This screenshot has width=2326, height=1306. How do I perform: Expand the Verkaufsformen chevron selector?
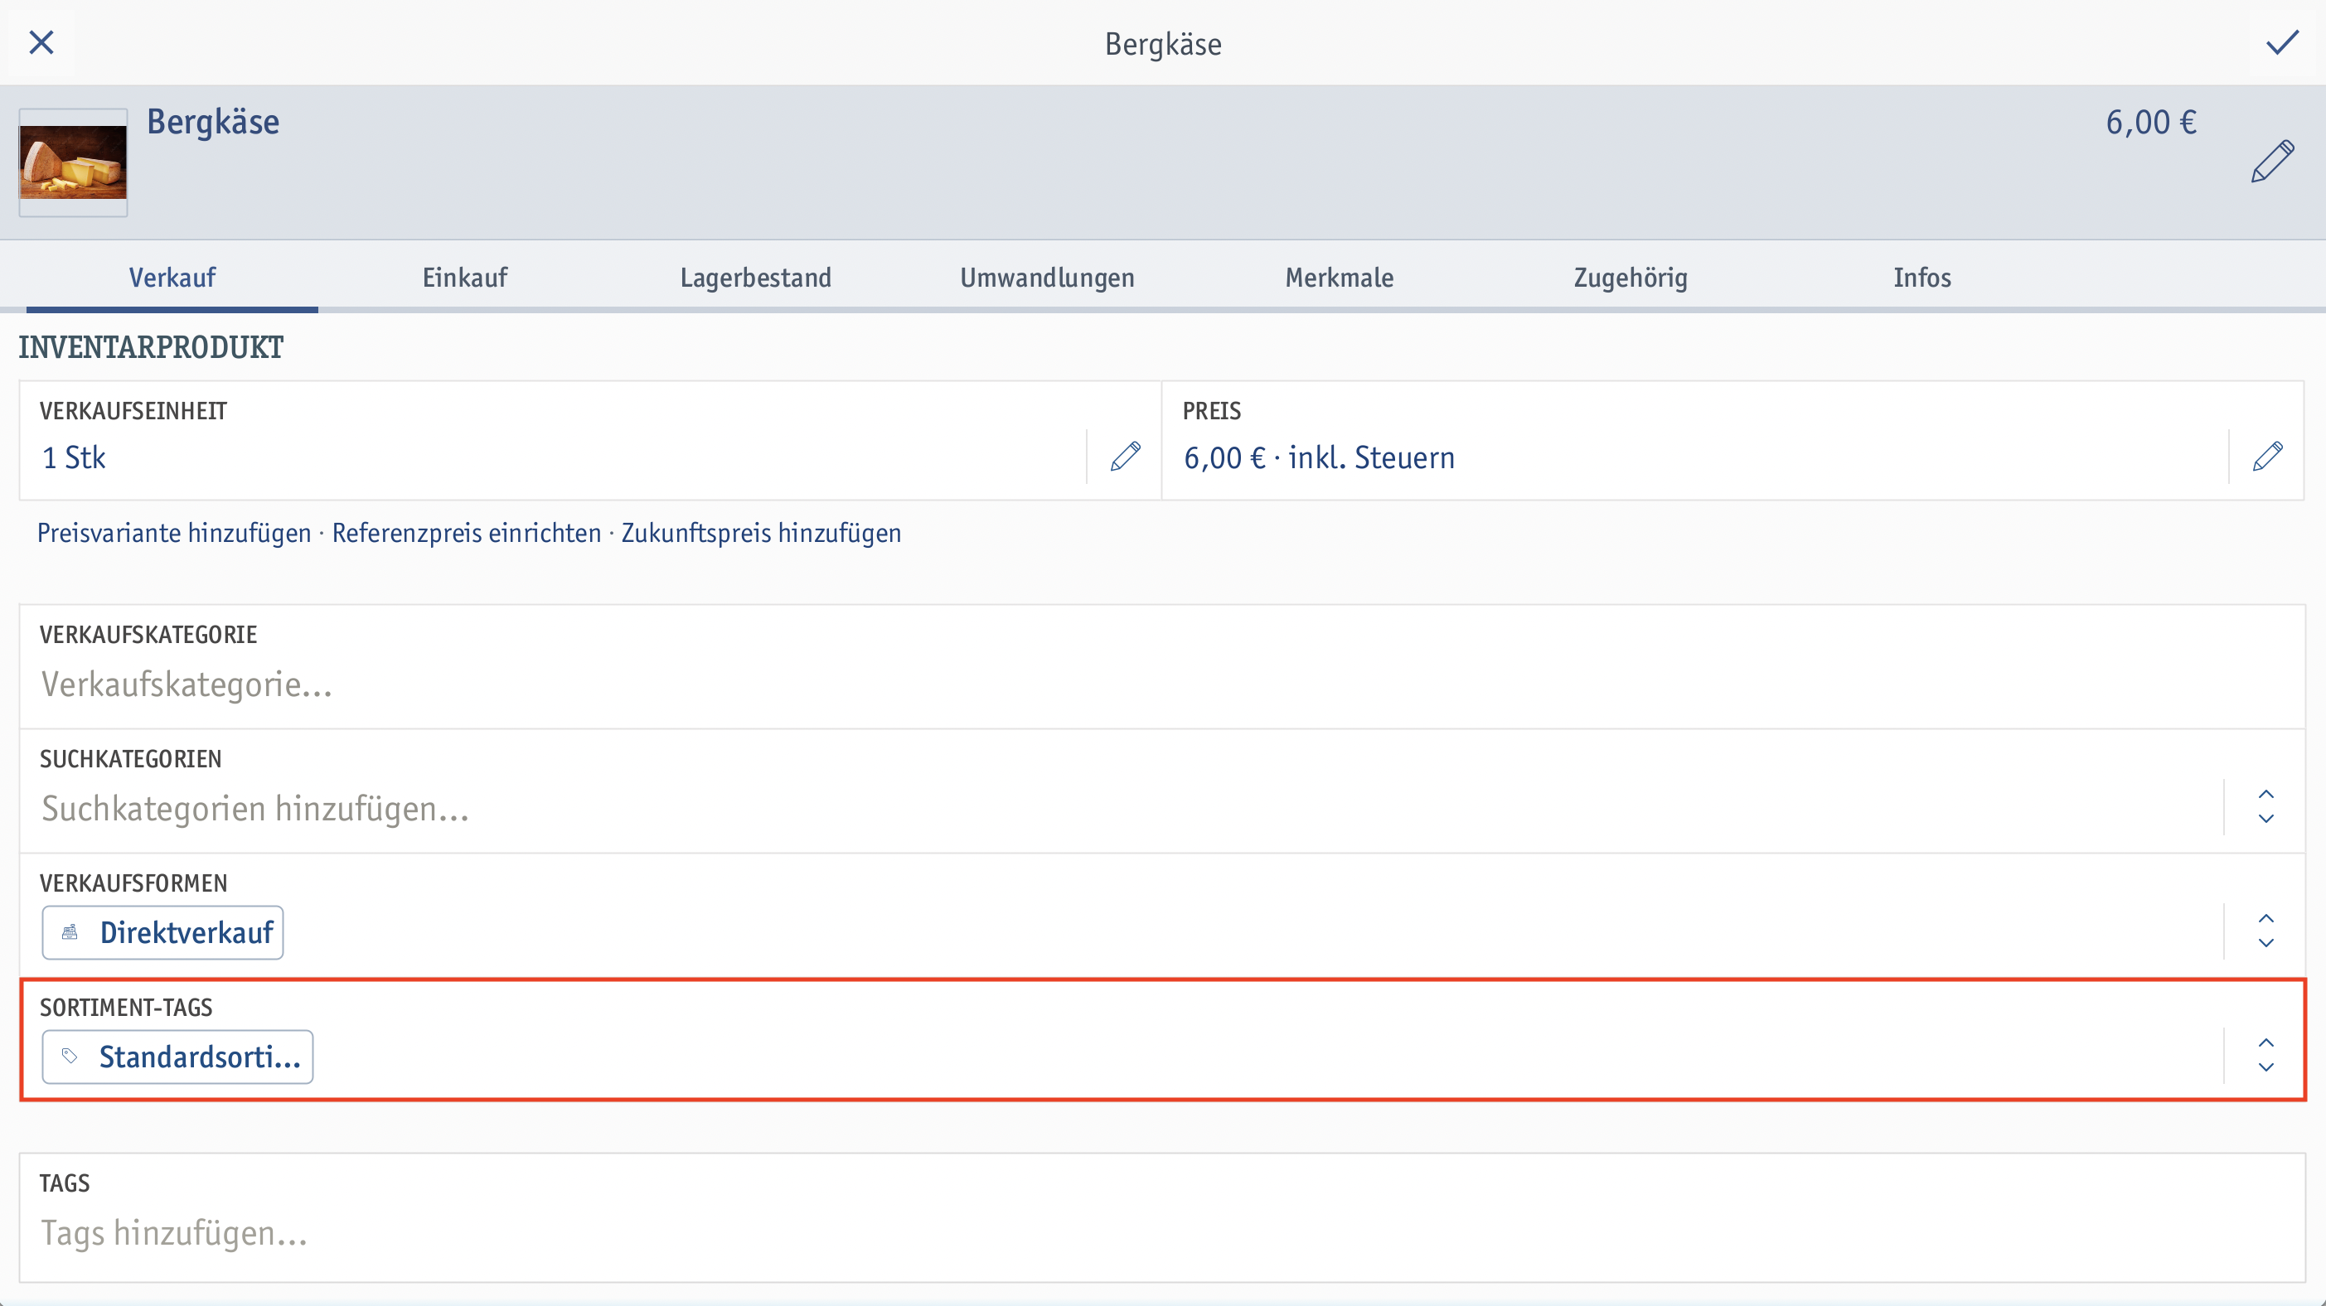(2265, 931)
